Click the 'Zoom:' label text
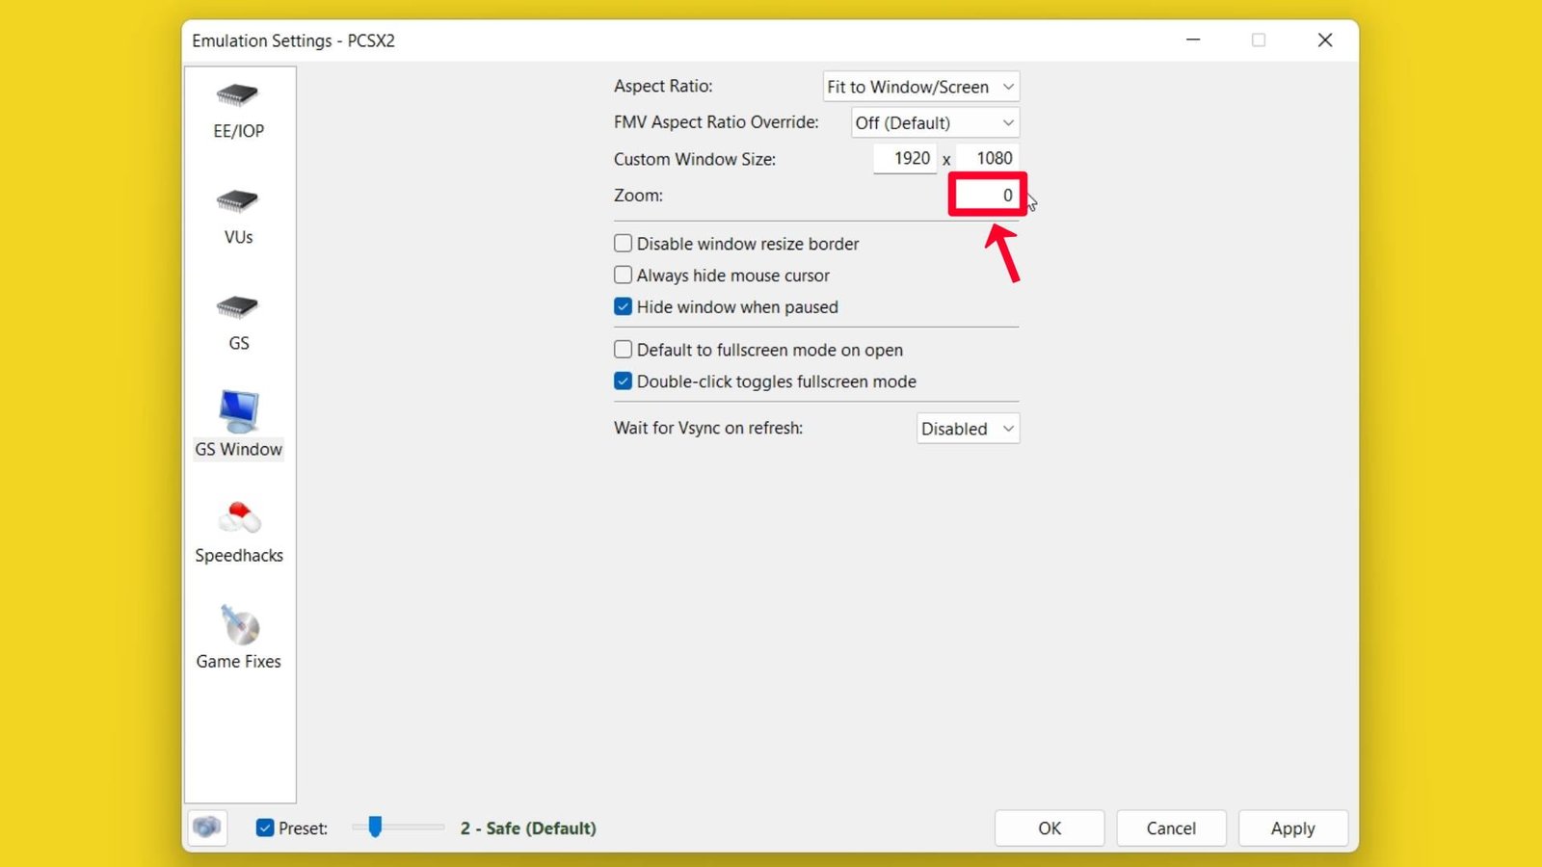Image resolution: width=1542 pixels, height=867 pixels. (638, 196)
